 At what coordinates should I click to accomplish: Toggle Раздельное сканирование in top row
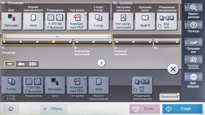pos(167,21)
